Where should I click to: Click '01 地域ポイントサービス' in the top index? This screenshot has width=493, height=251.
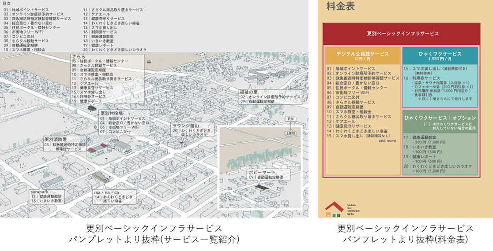(x=27, y=9)
